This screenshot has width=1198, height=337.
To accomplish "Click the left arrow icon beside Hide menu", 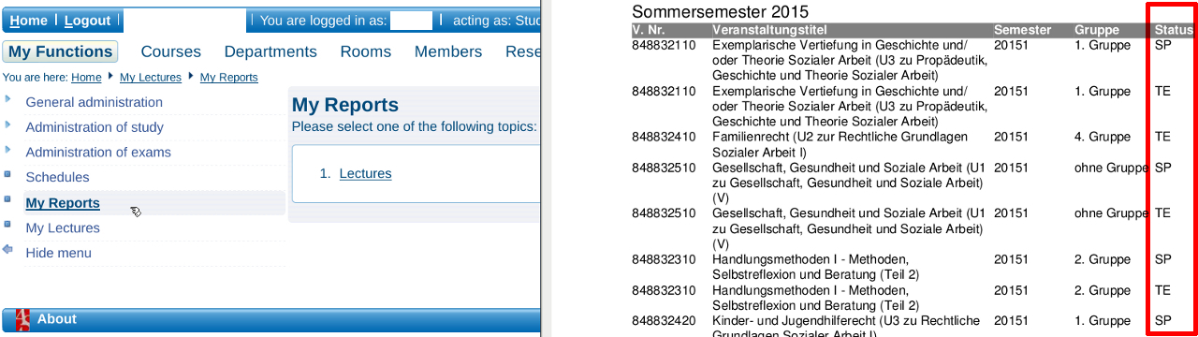I will (8, 250).
